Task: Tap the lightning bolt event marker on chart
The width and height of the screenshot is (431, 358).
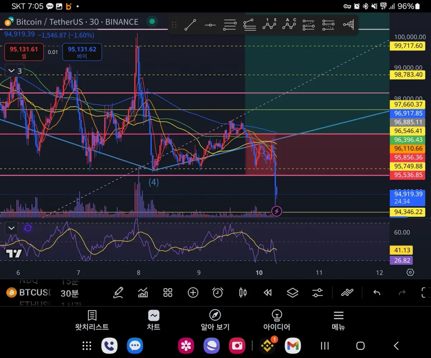Action: coord(277,211)
